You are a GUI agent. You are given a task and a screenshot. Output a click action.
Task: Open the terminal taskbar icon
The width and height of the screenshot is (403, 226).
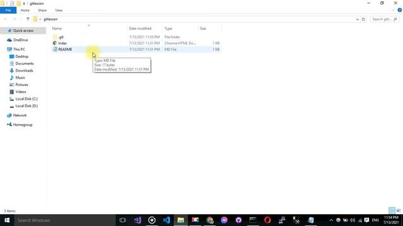click(253, 220)
